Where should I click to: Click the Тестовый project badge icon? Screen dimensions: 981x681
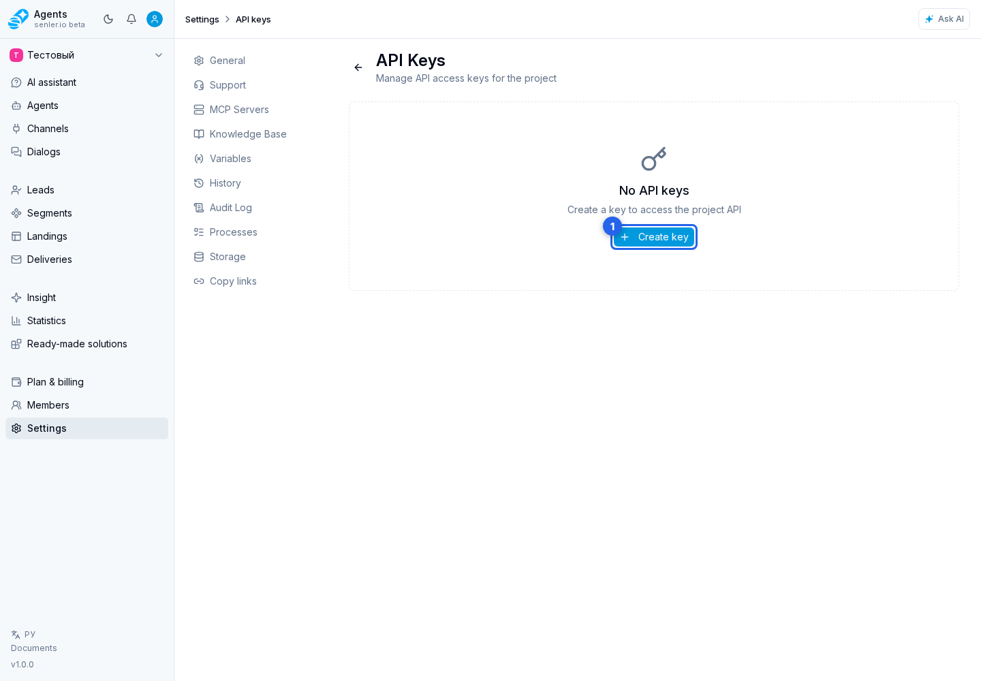click(16, 55)
